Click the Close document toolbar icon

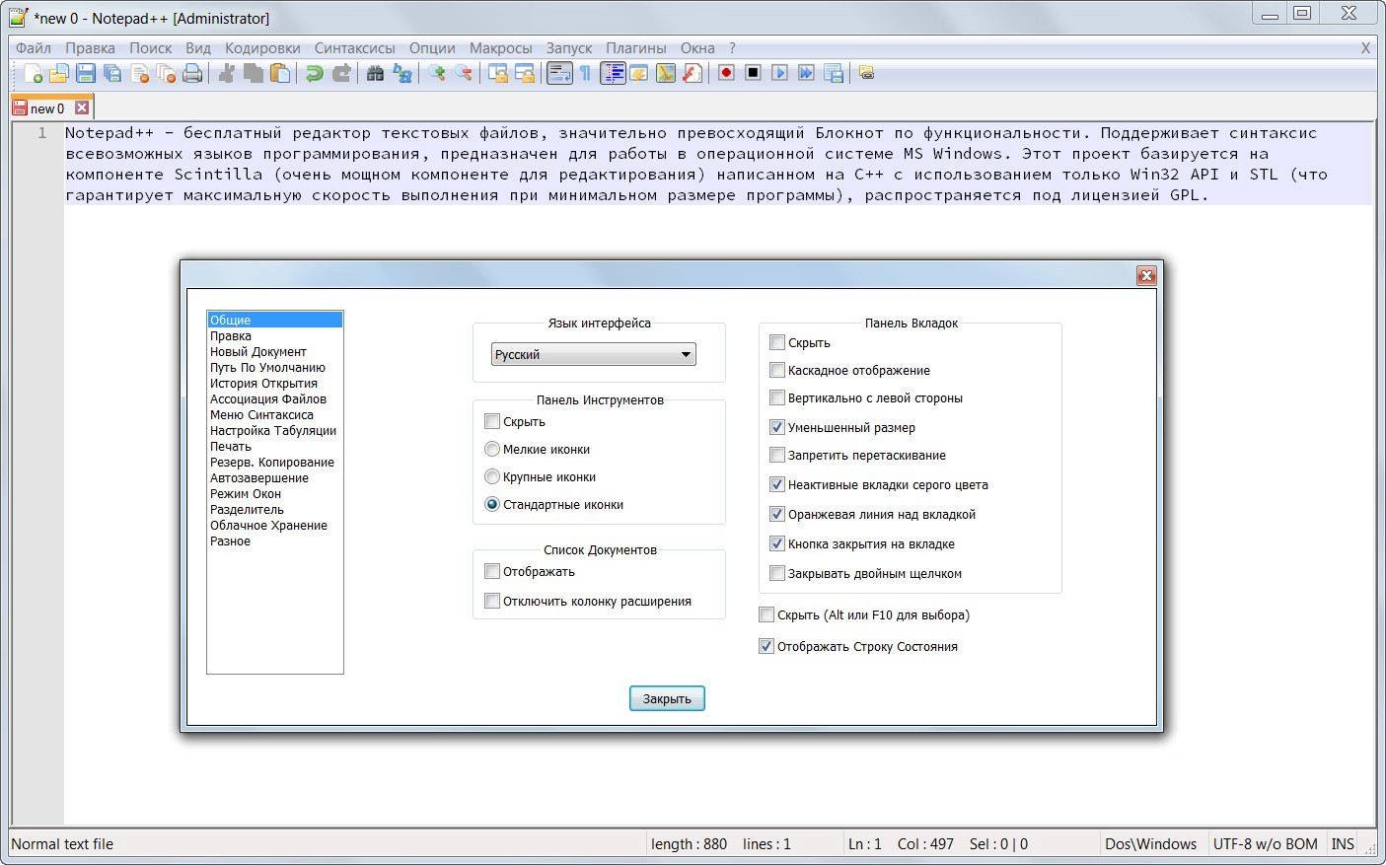click(x=139, y=73)
